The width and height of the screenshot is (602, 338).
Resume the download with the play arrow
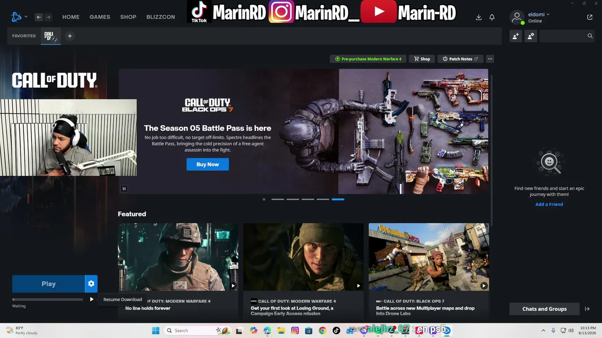pyautogui.click(x=92, y=300)
